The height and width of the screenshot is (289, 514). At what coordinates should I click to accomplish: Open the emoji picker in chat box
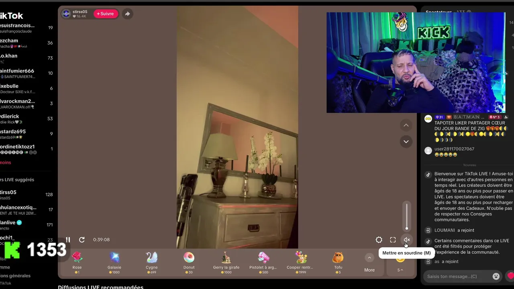pos(496,276)
